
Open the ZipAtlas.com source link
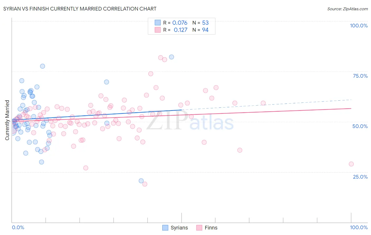coord(348,9)
